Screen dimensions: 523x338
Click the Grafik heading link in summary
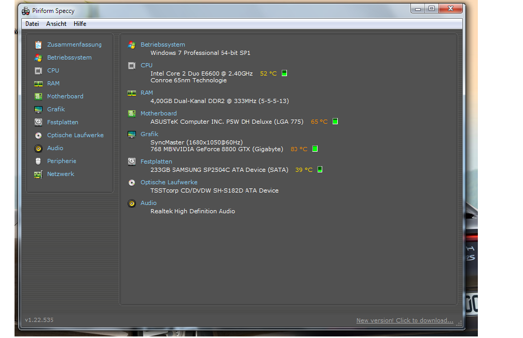(149, 135)
